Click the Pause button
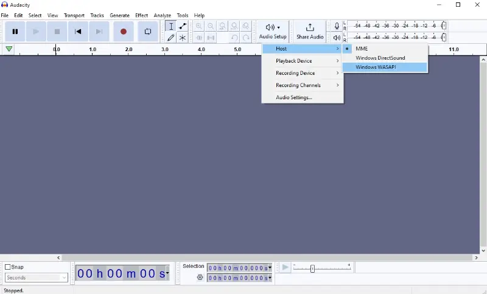Screen dimensions: 487x294 (x=15, y=32)
